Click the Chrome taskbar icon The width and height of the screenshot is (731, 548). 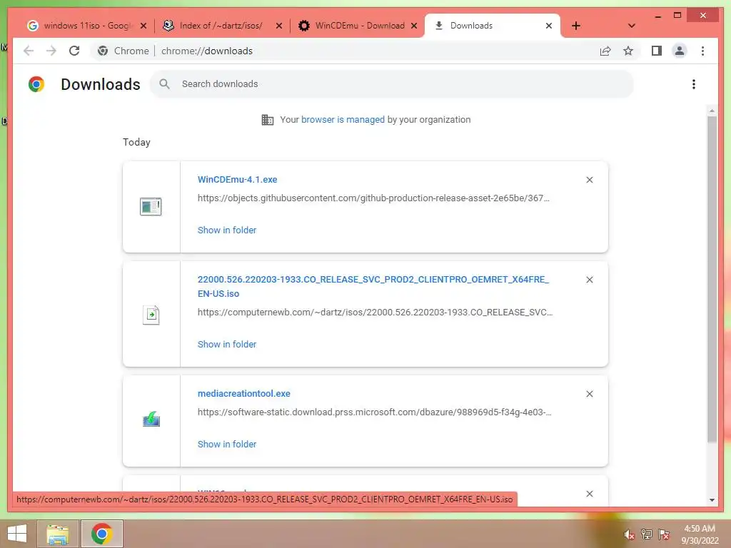(x=102, y=534)
